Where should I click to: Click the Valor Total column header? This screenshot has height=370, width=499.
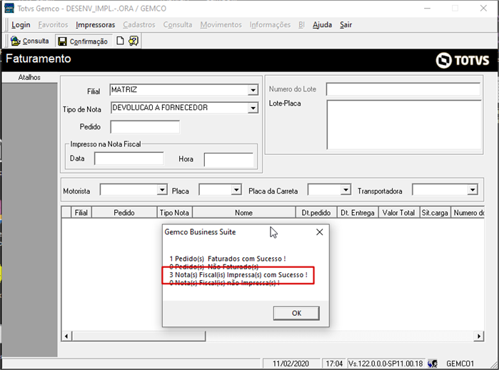(x=398, y=213)
